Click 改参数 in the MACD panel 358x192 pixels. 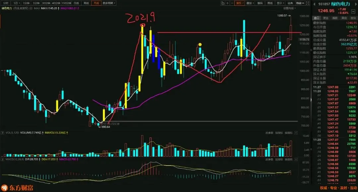click(x=269, y=160)
